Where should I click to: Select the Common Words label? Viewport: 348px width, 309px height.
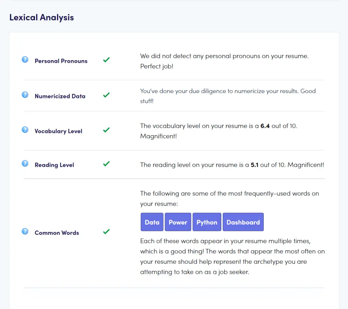point(57,233)
